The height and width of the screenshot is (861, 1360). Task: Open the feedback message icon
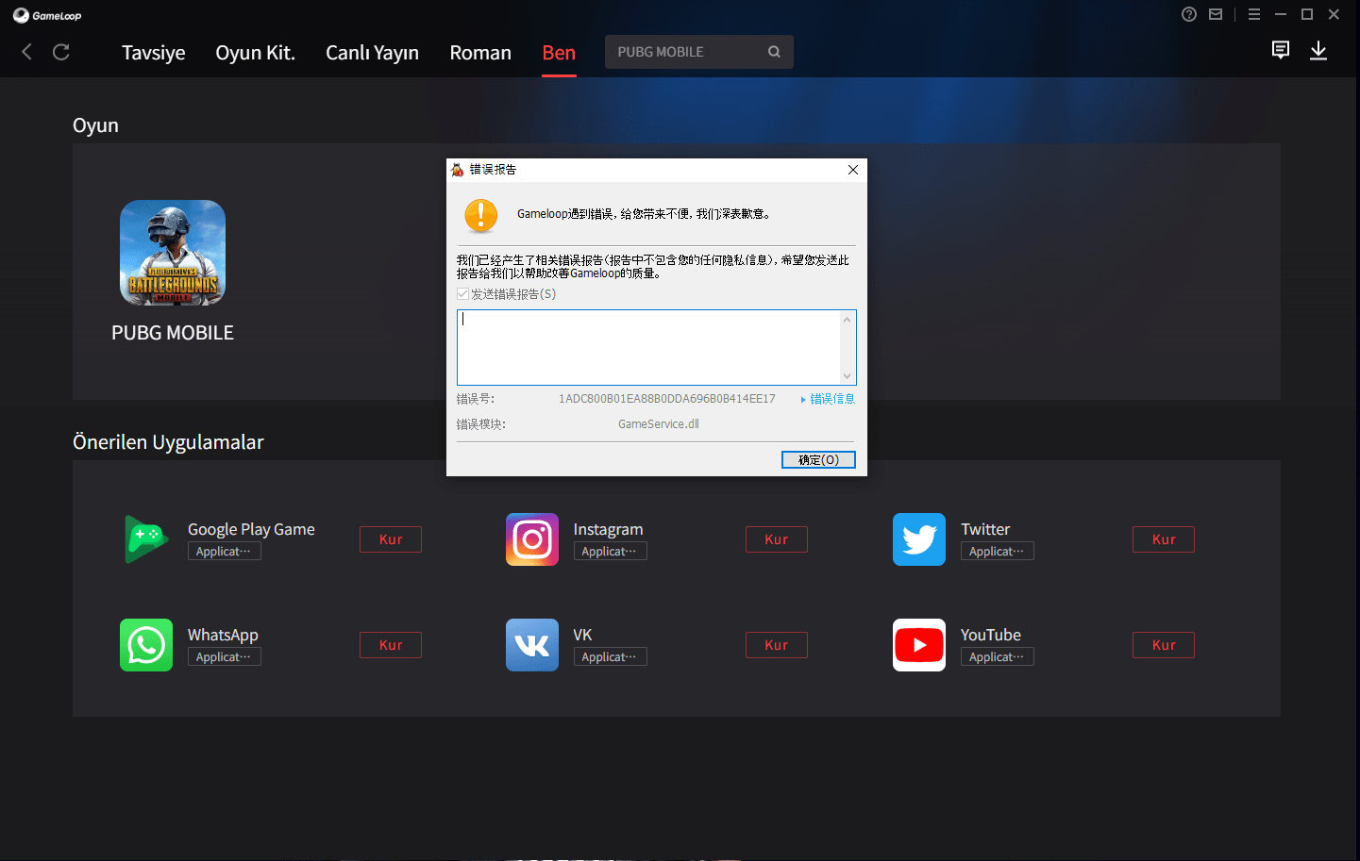tap(1281, 50)
